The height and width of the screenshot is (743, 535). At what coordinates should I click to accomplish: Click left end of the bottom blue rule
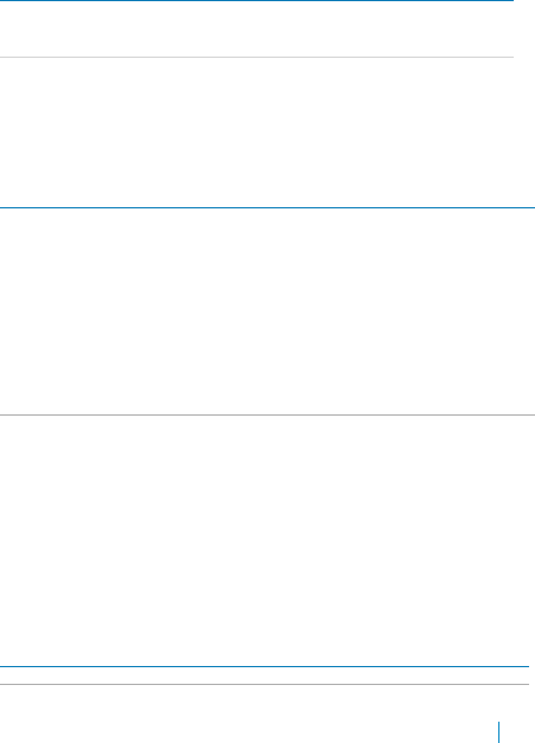pos(3,667)
